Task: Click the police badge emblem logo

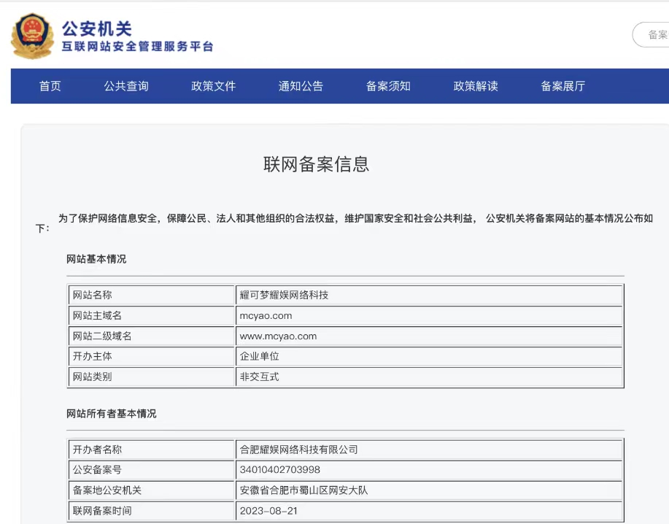Action: pyautogui.click(x=32, y=36)
